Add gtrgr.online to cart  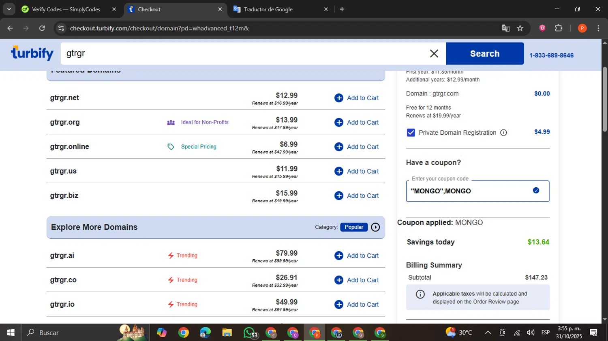pos(357,147)
